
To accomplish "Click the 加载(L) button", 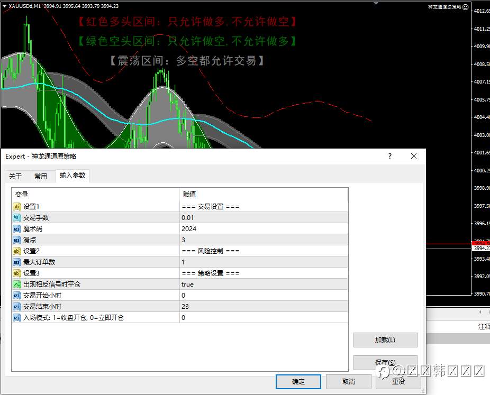I will pos(385,340).
